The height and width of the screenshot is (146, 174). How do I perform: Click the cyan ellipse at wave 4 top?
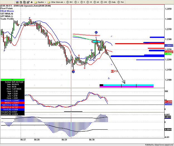tap(96, 42)
